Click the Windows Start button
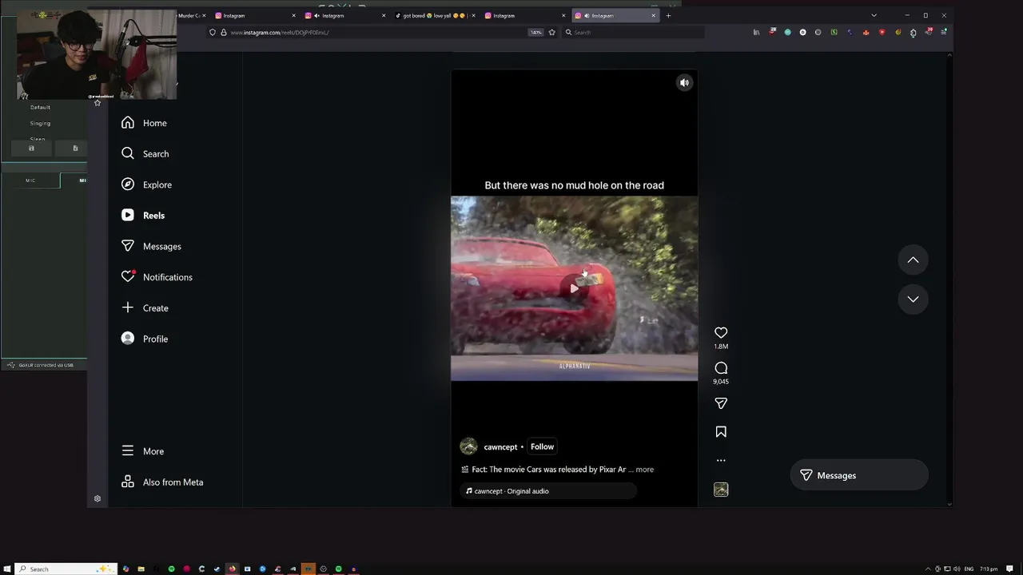 7,569
